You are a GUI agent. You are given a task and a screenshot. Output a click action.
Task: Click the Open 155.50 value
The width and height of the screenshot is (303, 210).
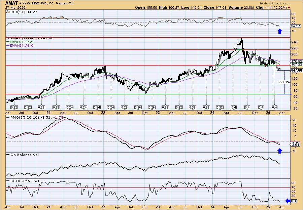pyautogui.click(x=146, y=7)
